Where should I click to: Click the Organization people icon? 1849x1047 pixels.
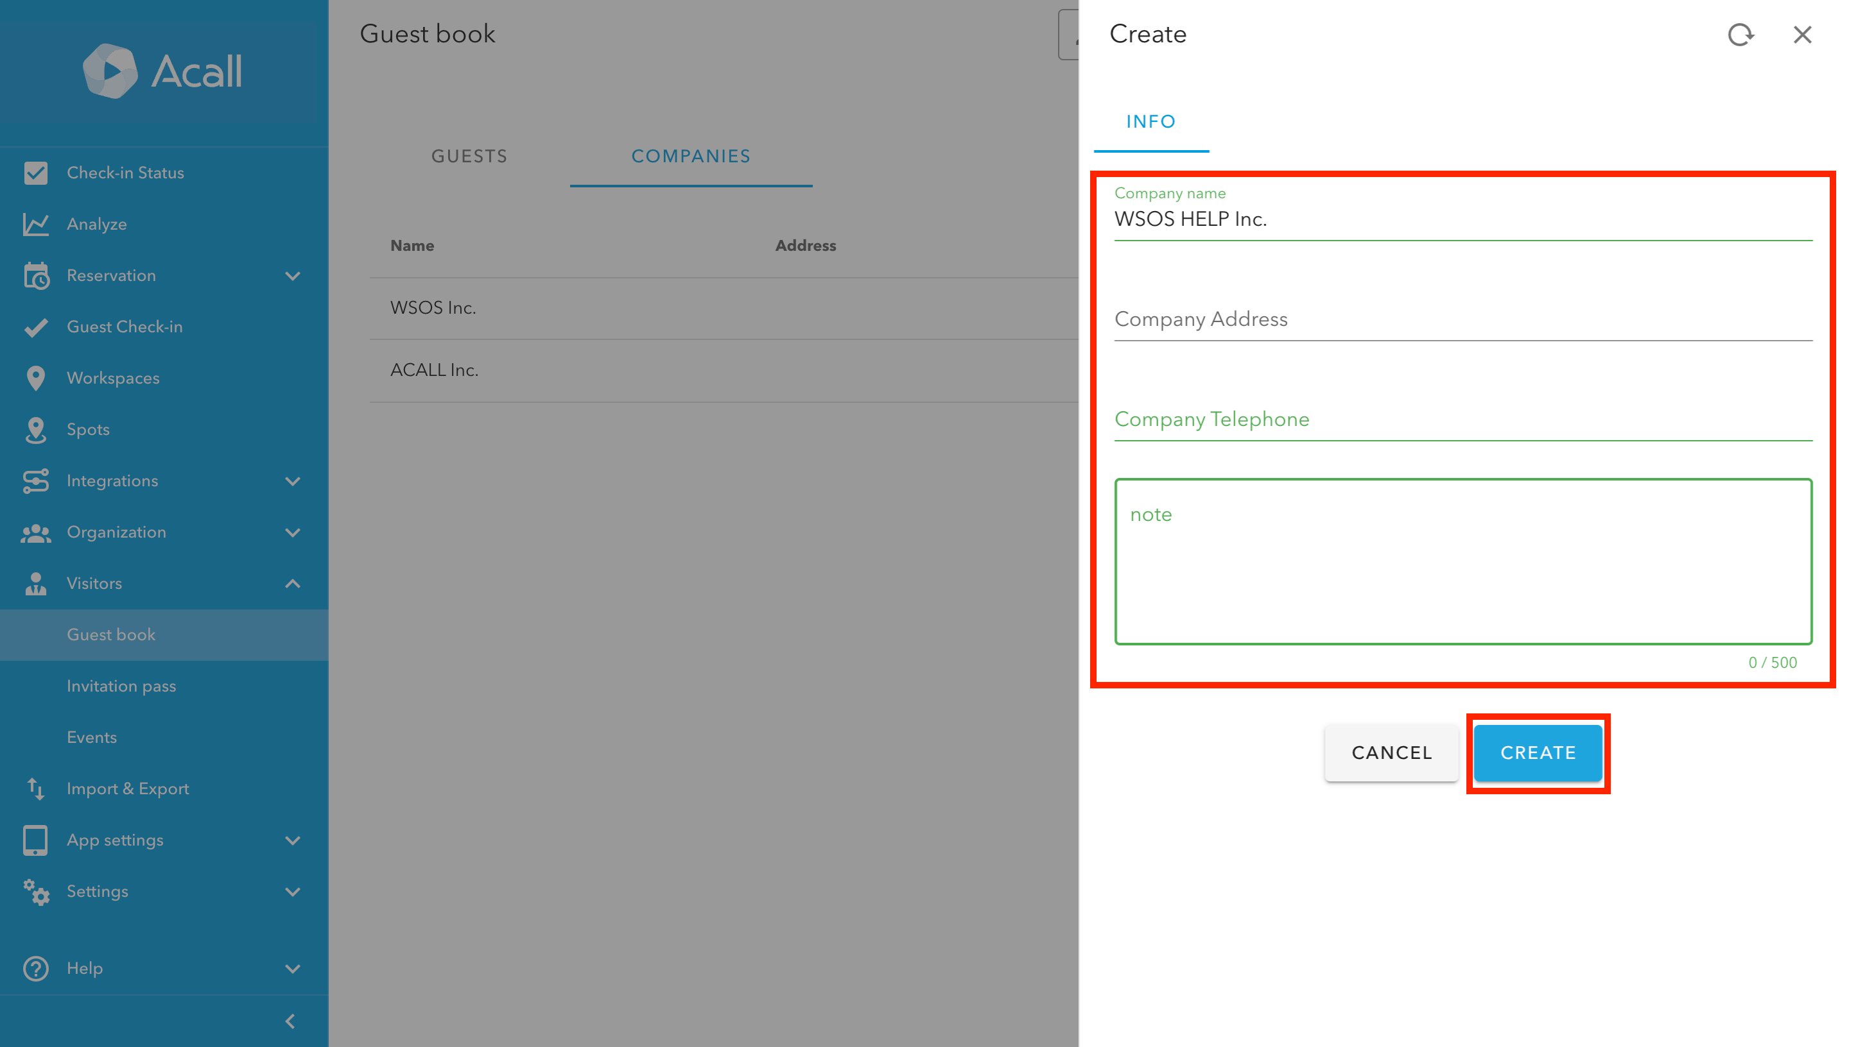pyautogui.click(x=35, y=533)
